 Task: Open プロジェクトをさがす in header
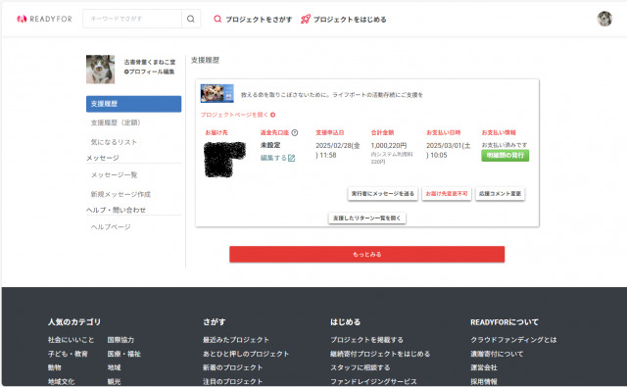[253, 20]
